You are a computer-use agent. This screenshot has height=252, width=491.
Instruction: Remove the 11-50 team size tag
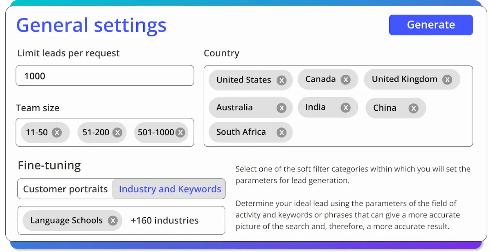57,132
